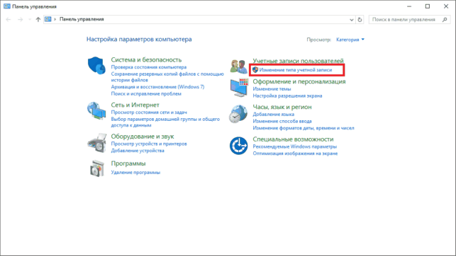
Task: Click the Appearance and Personalization monitor icon
Action: (239, 88)
